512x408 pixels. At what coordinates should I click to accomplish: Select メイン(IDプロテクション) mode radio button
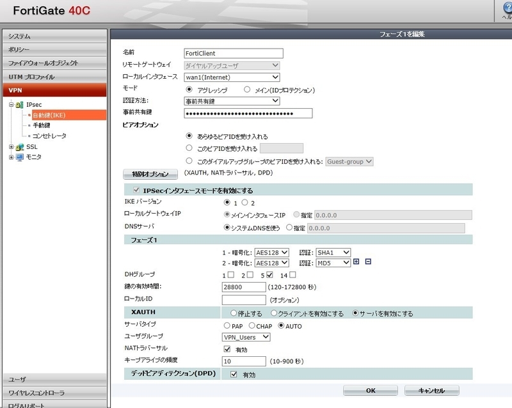coord(247,89)
